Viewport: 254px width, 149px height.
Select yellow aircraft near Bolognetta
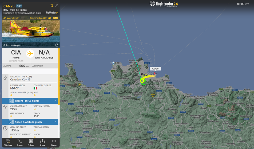click(153, 95)
